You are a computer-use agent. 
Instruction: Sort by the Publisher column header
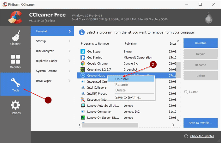(x=131, y=44)
